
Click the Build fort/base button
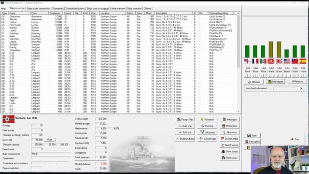click(185, 139)
